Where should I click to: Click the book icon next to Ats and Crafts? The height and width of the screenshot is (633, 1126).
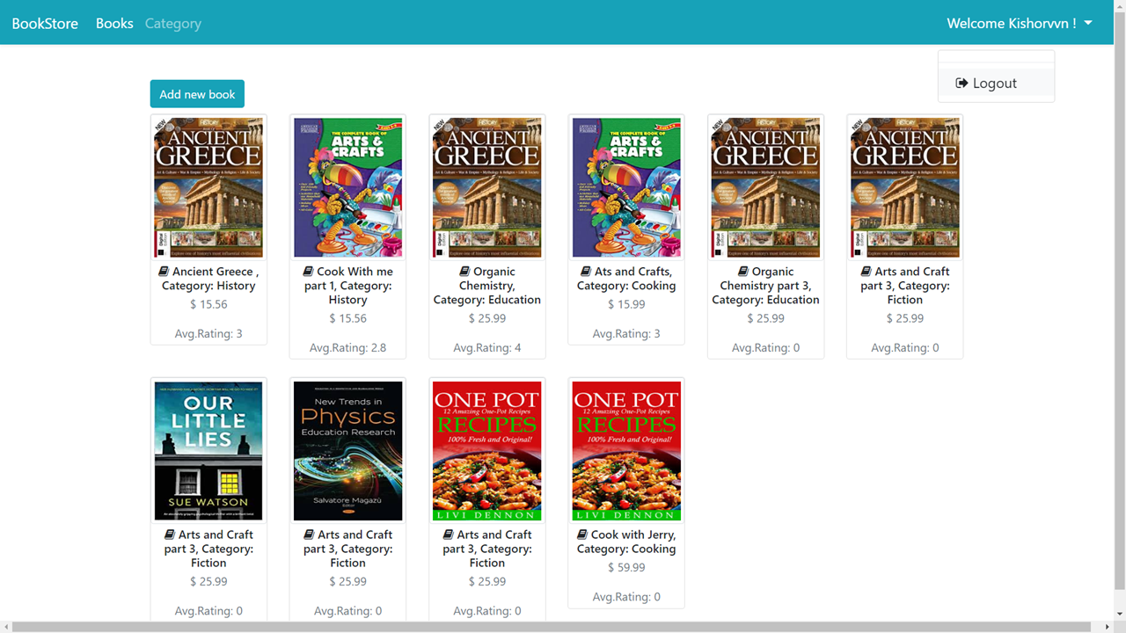point(586,272)
